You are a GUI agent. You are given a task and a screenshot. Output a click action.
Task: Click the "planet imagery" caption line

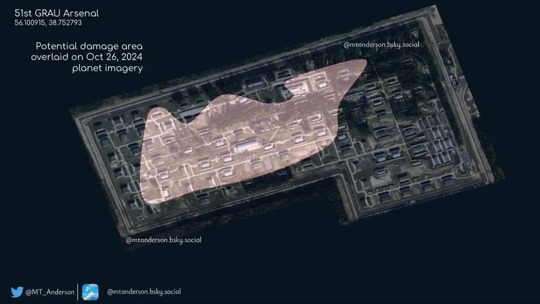pyautogui.click(x=107, y=68)
